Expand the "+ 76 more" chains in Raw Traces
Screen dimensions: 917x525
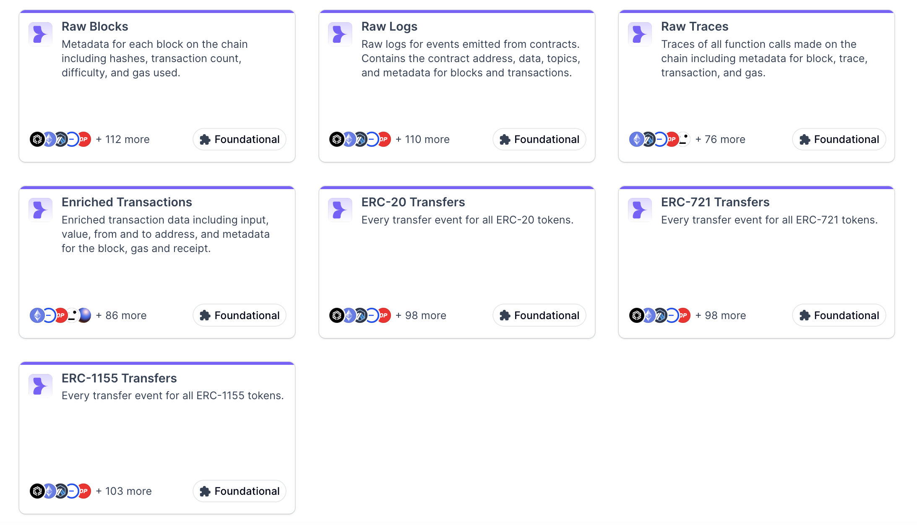[x=720, y=139]
